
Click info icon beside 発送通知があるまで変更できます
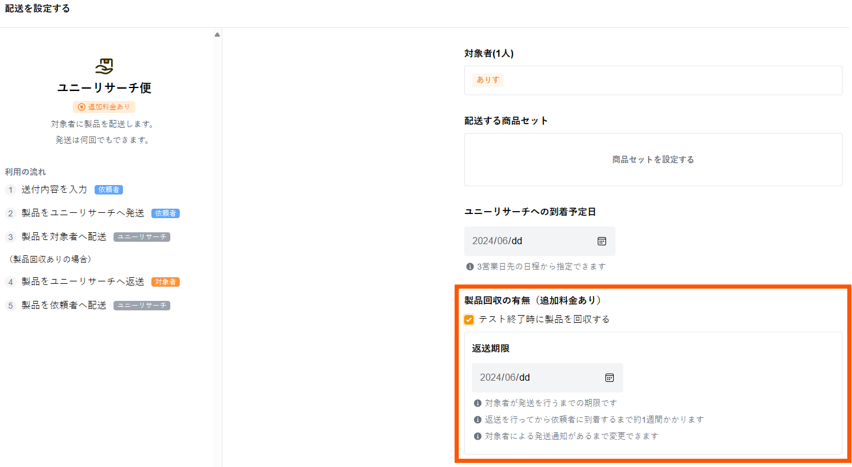coord(478,436)
